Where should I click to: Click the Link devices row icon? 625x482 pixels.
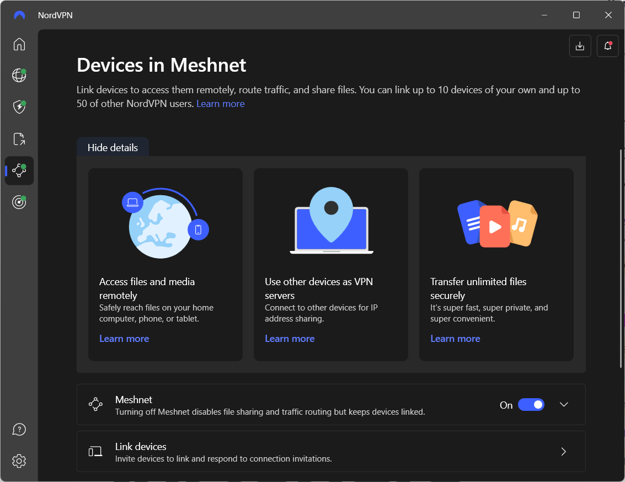point(95,451)
